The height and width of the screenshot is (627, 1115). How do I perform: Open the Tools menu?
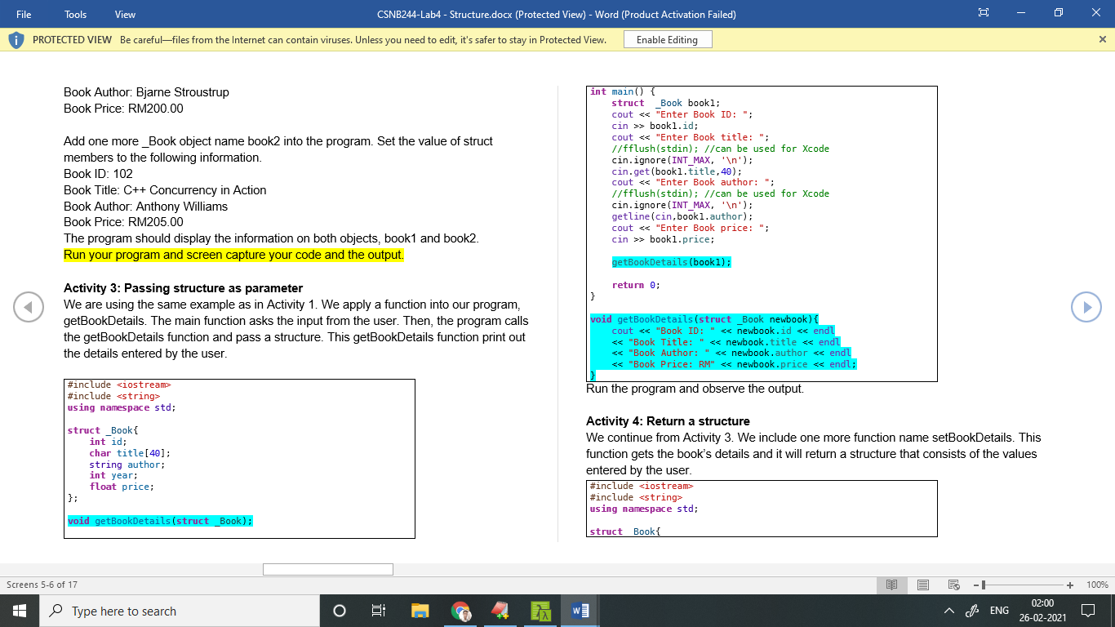tap(76, 14)
